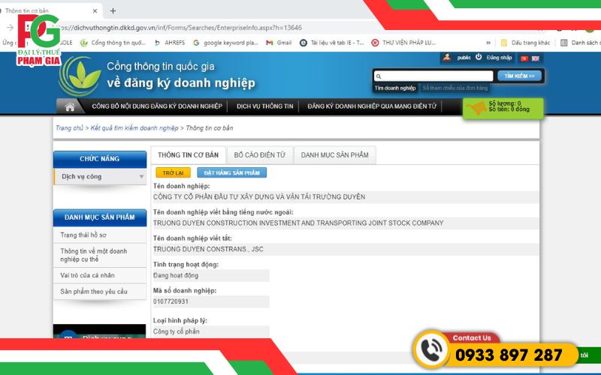
Task: Expand the Dịch vụ công dropdown
Action: pos(100,177)
